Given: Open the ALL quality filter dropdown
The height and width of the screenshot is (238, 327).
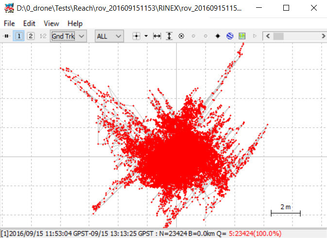Looking at the screenshot, I should [109, 36].
